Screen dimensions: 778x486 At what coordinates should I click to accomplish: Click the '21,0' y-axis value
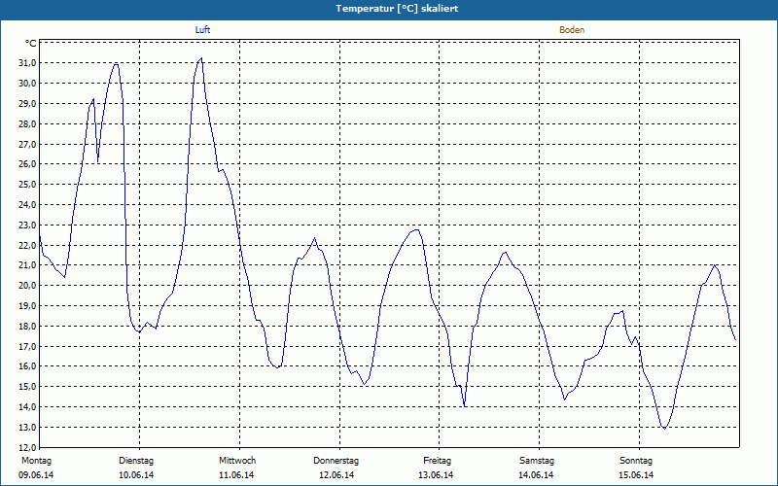tap(27, 265)
